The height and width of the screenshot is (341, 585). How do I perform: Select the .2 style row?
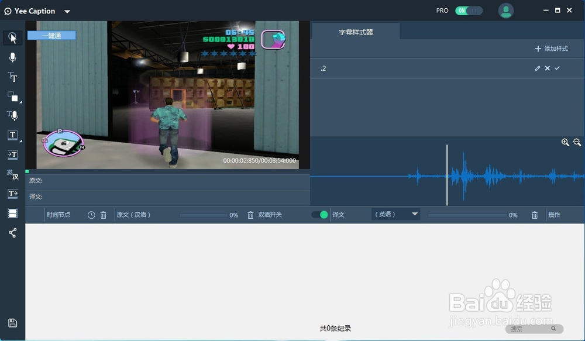click(x=448, y=68)
